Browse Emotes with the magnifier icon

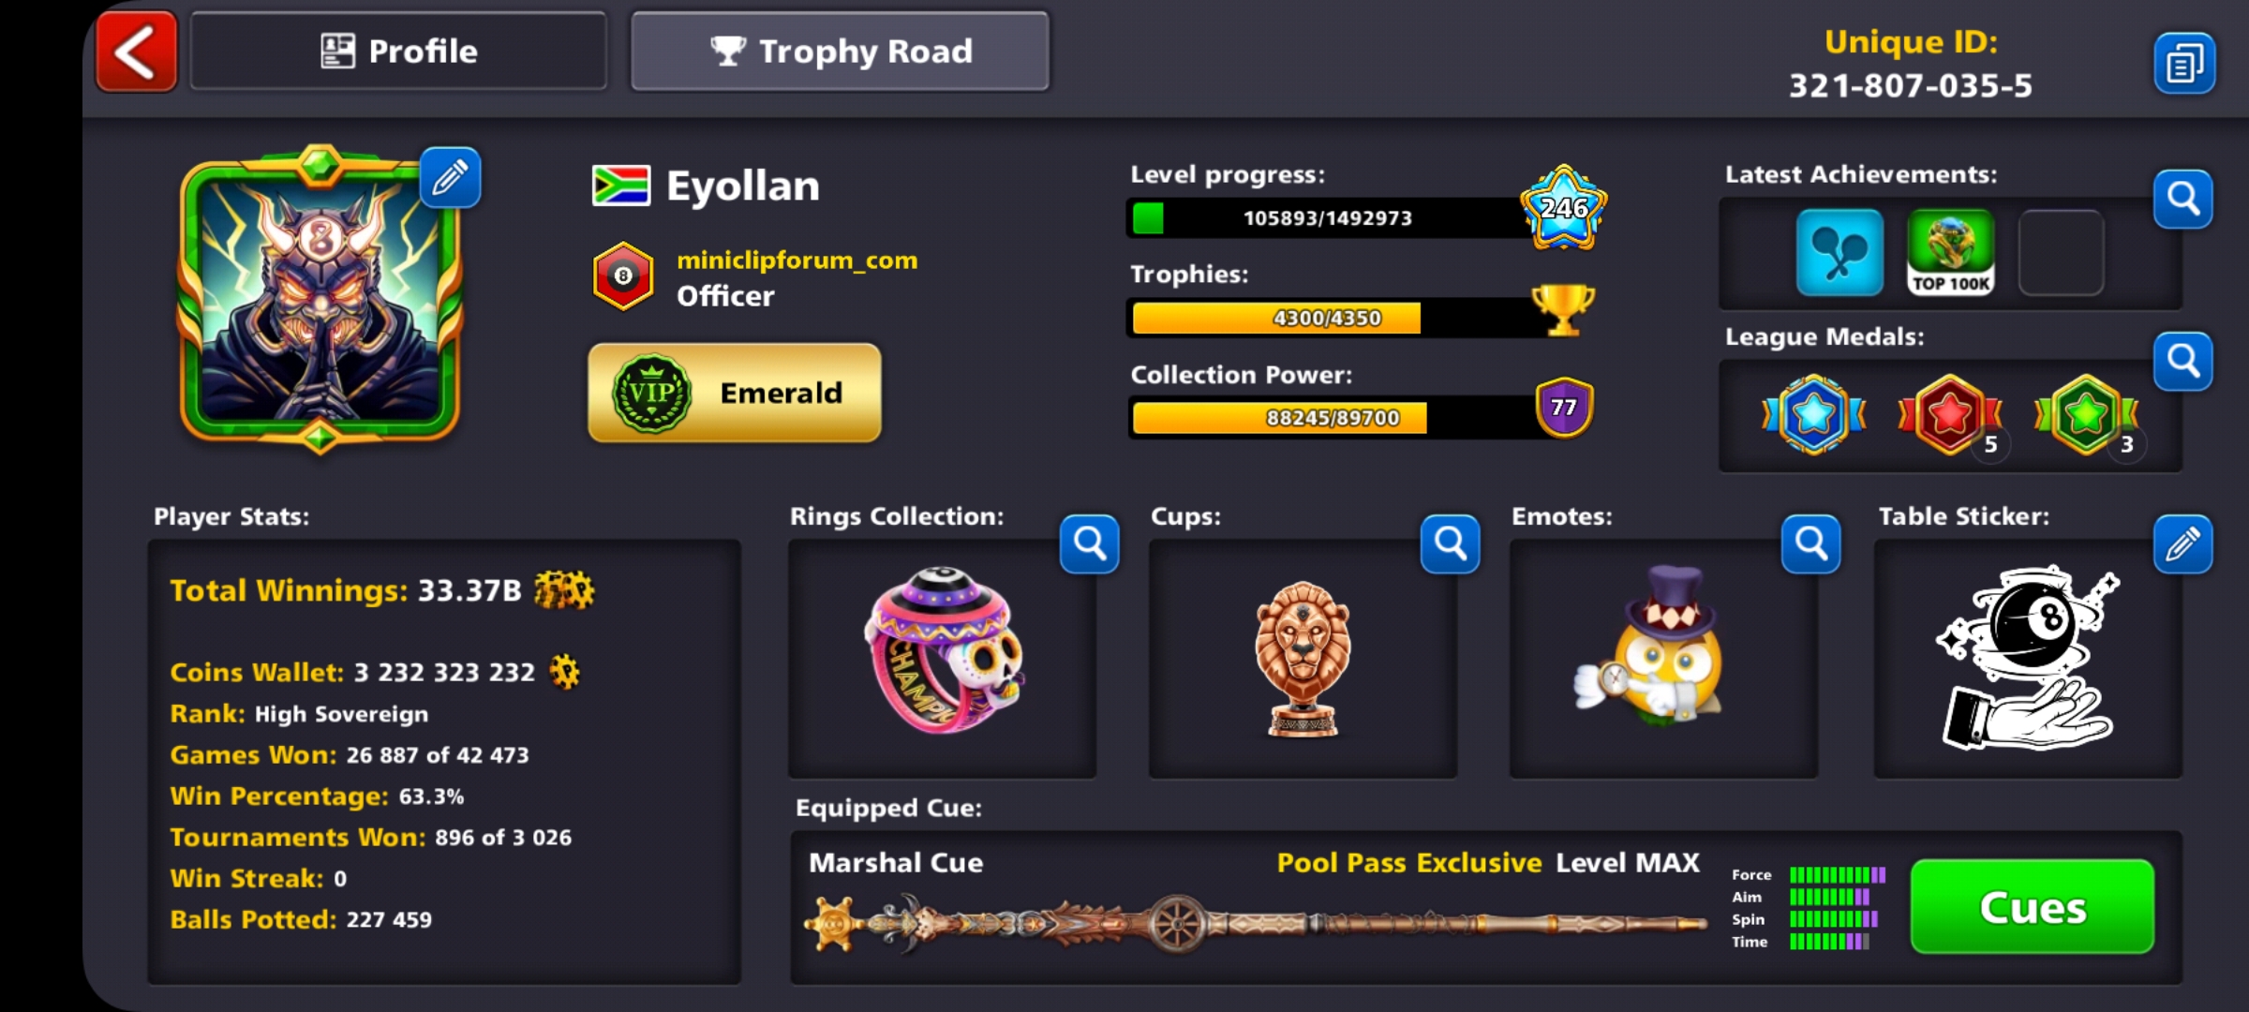pos(1811,543)
